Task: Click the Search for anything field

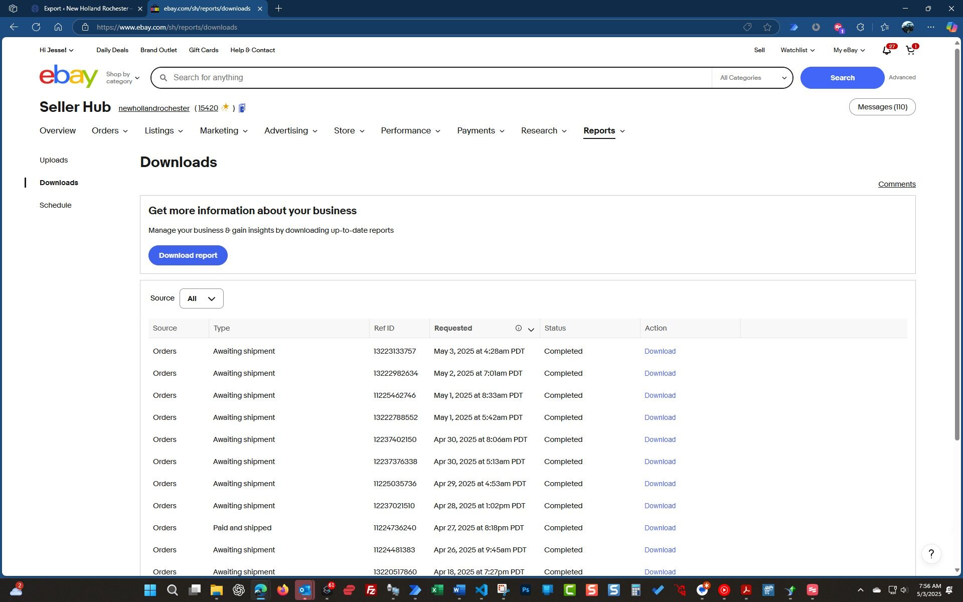Action: (436, 78)
